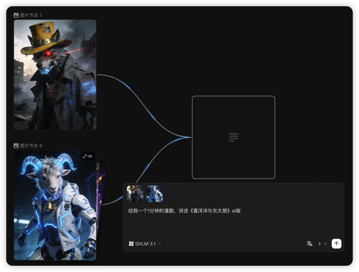Click the 图片节点 7 label

[x=31, y=15]
